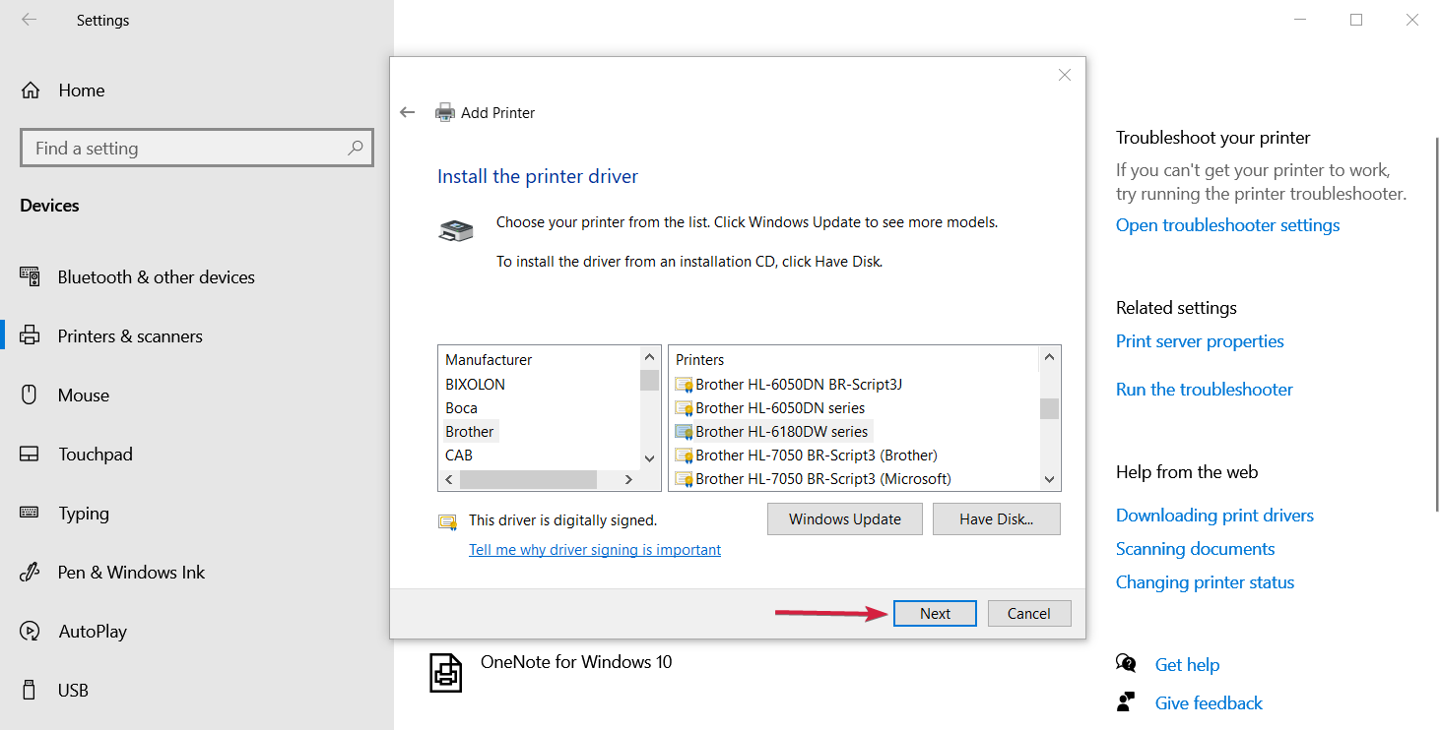Click the digitally signed certificate icon

click(x=448, y=521)
